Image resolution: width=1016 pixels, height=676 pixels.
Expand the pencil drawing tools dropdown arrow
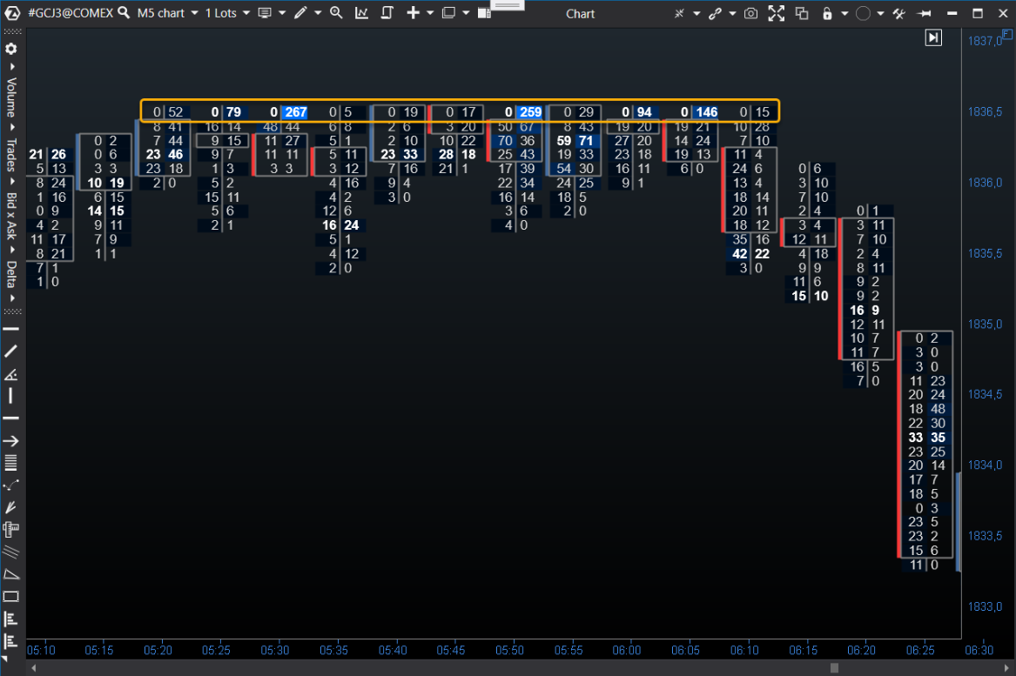318,13
